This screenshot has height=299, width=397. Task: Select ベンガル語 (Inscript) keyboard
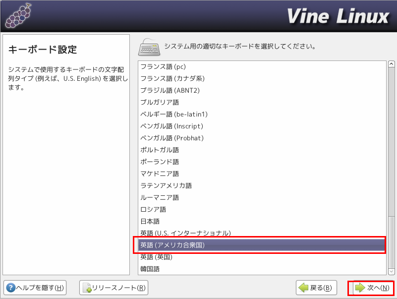[x=262, y=126]
